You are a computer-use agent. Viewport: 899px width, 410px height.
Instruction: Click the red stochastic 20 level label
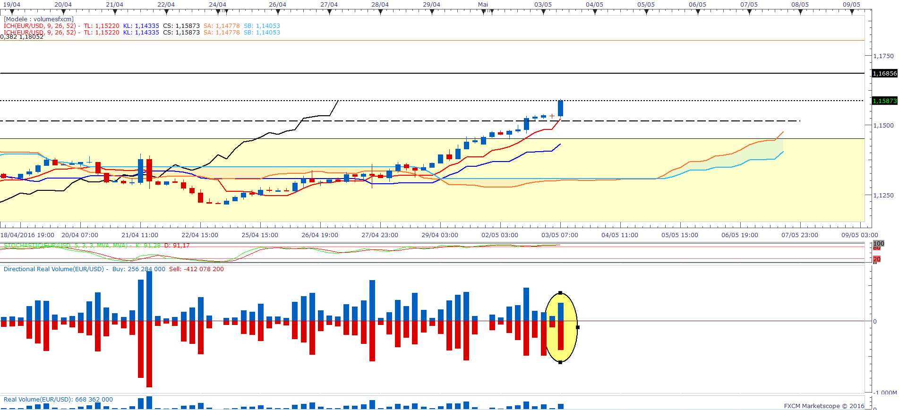coord(877,259)
